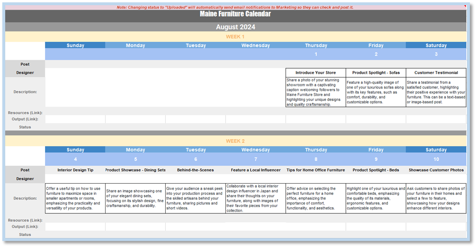The width and height of the screenshot is (476, 247).
Task: Click the satisfied customer testimonial description
Action: (x=436, y=92)
